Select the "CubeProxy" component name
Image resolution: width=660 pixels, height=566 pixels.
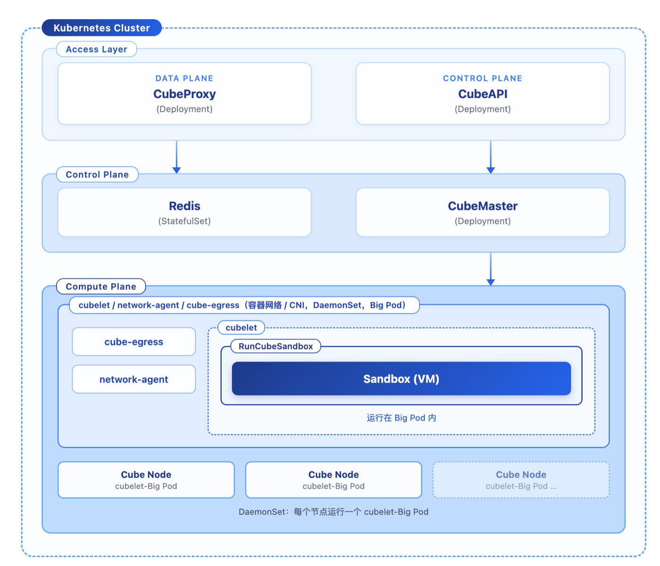(184, 94)
